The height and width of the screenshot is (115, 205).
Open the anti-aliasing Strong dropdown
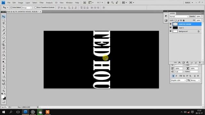coord(195,80)
